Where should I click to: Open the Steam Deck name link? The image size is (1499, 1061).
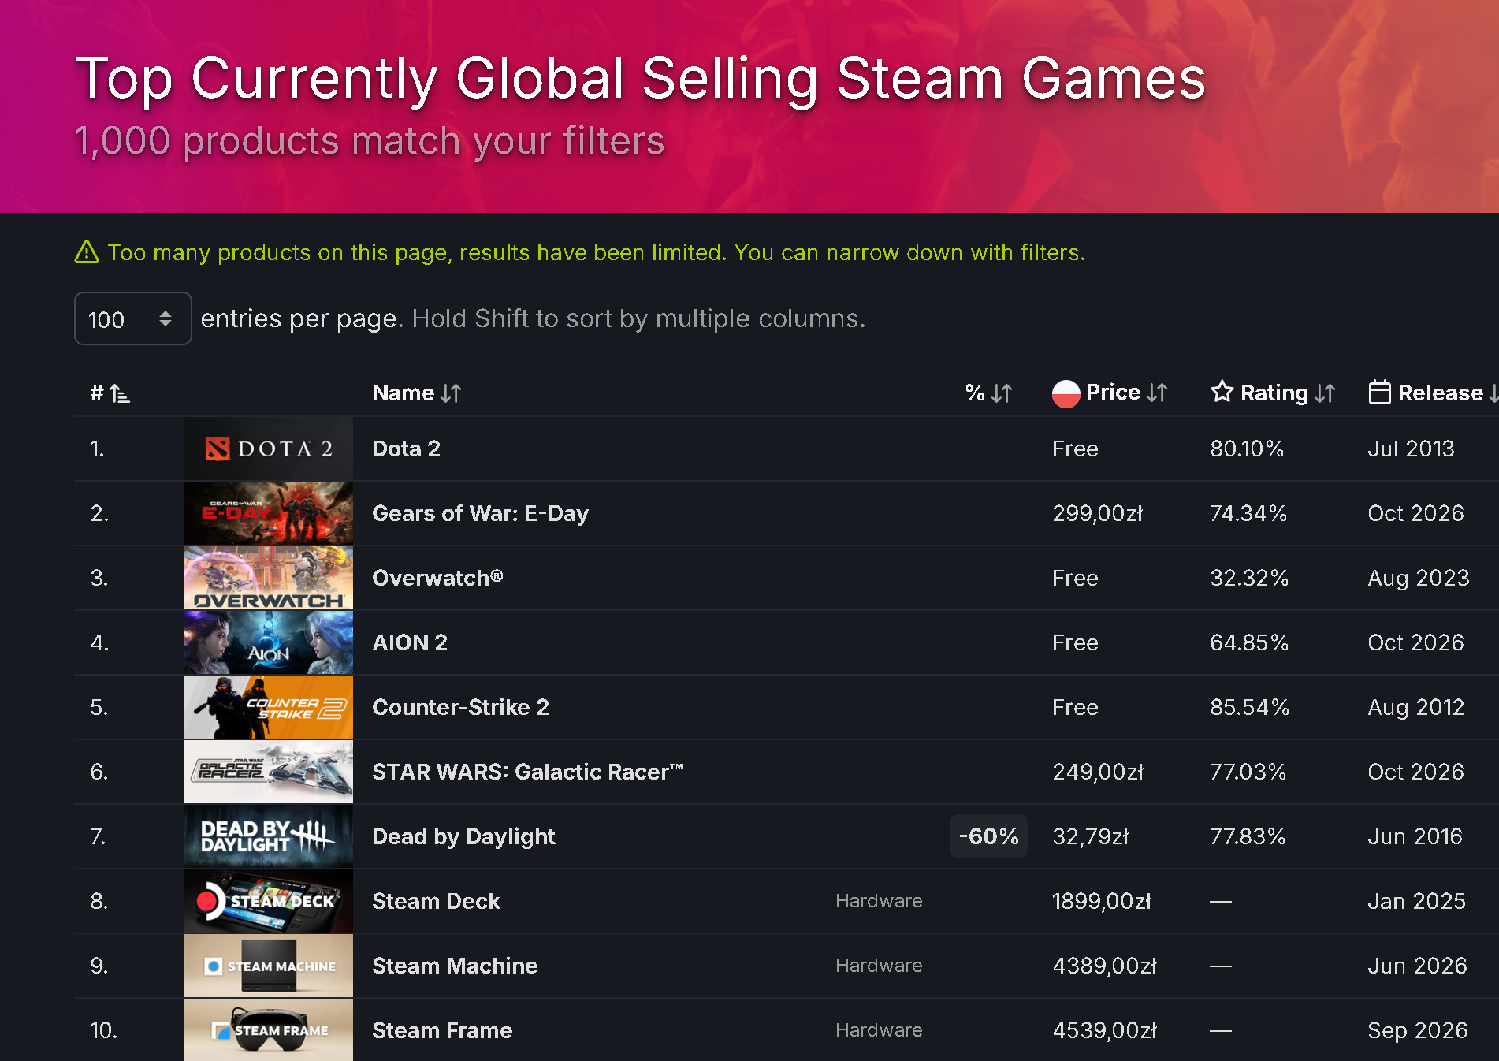(x=436, y=901)
